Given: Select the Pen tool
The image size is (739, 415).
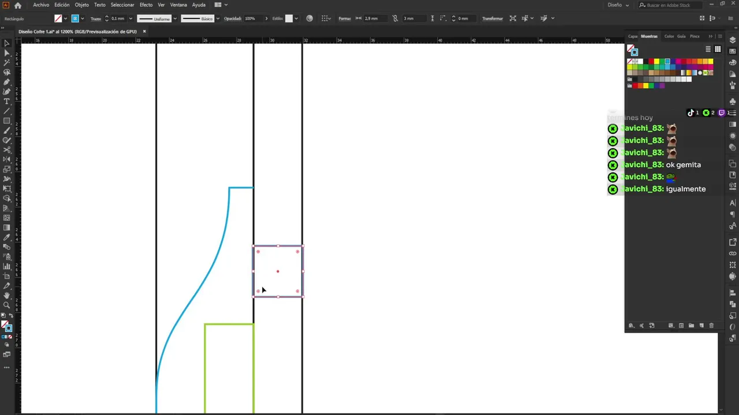Looking at the screenshot, I should coord(7,82).
